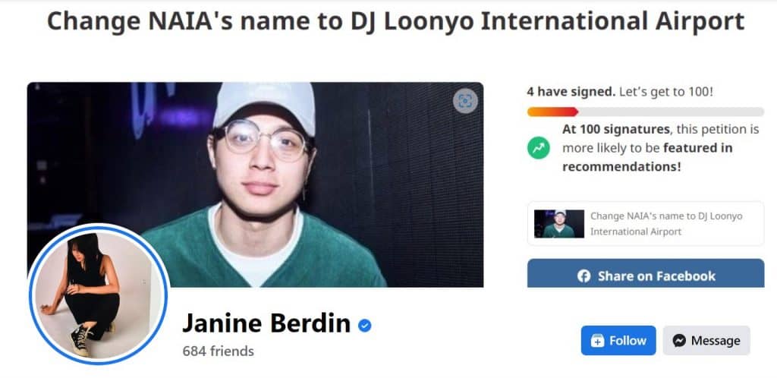Open Message to Janine Berdin
The height and width of the screenshot is (378, 777).
pos(706,340)
